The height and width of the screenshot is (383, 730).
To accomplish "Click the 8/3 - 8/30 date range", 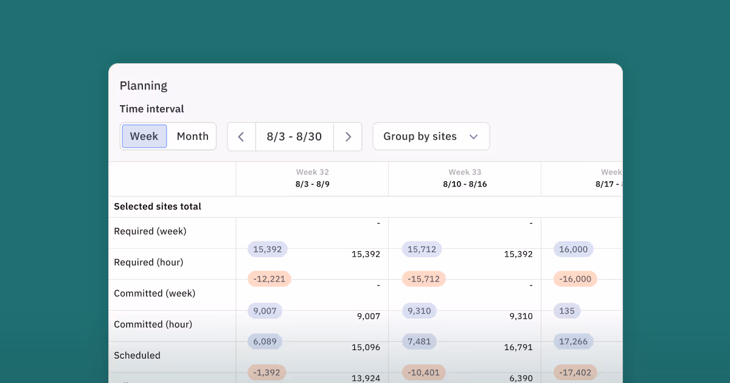I will pyautogui.click(x=294, y=137).
